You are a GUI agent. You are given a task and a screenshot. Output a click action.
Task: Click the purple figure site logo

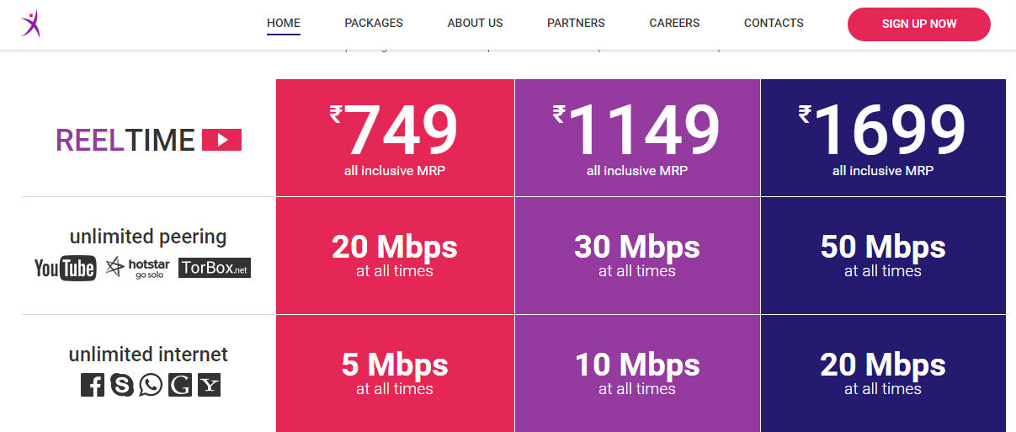coord(30,24)
